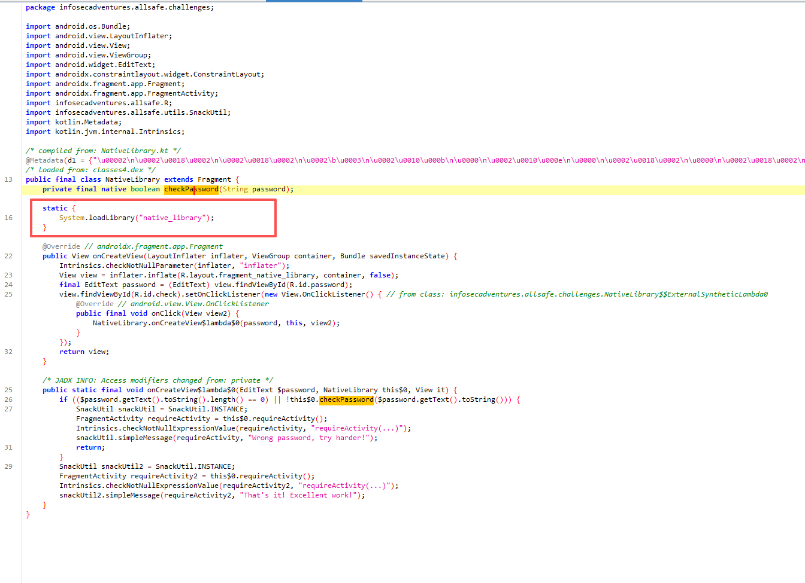This screenshot has width=805, height=583.
Task: Click the ConstraintLayout import line
Action: coord(159,74)
